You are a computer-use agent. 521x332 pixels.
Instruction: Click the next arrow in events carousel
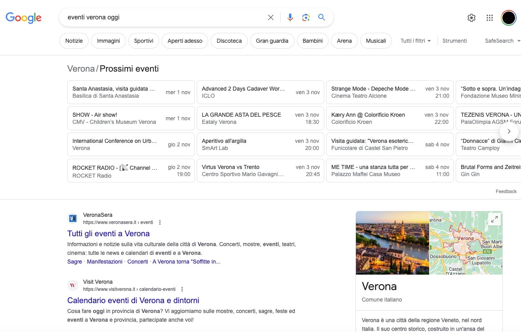pyautogui.click(x=509, y=131)
